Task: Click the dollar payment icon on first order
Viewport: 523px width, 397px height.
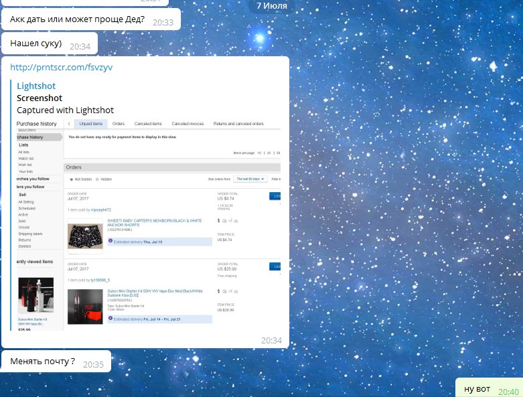Action: (x=218, y=220)
